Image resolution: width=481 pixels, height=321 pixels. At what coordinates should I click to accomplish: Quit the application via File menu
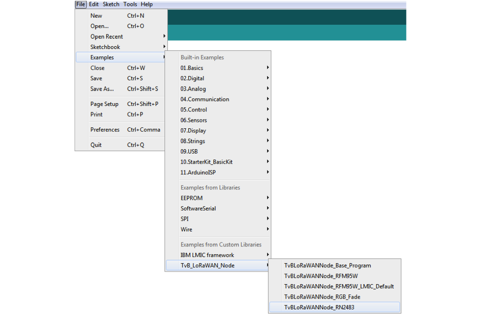pyautogui.click(x=96, y=145)
